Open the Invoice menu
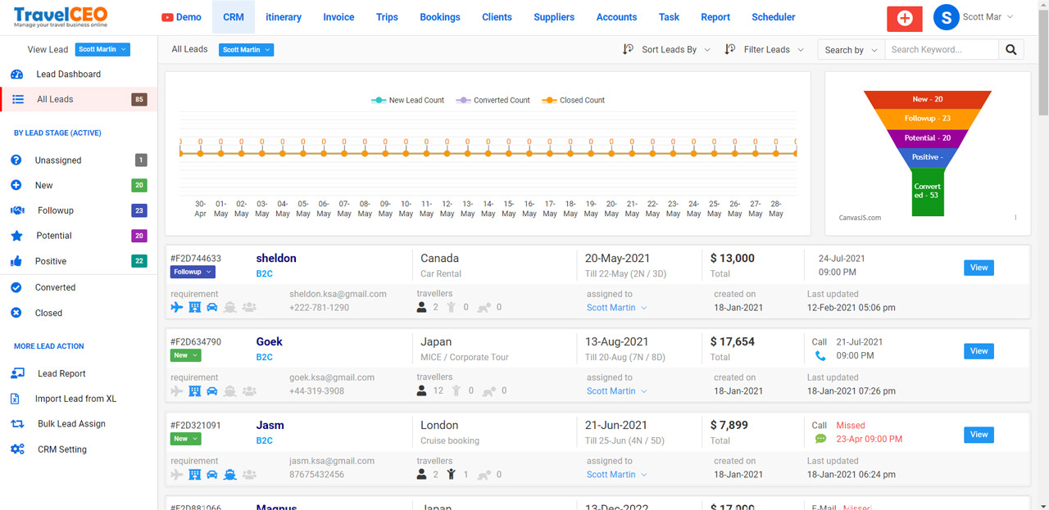1049x510 pixels. (x=338, y=17)
